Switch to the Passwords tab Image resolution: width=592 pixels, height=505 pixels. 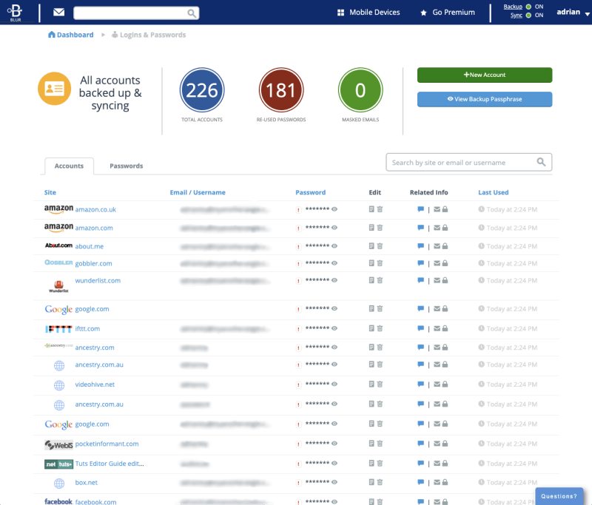click(x=126, y=166)
